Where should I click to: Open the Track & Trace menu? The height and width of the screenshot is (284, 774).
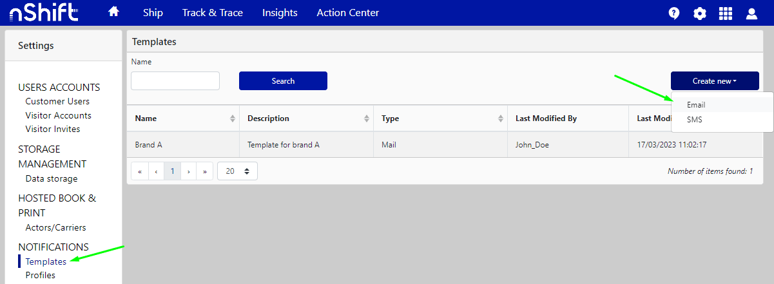click(x=212, y=13)
